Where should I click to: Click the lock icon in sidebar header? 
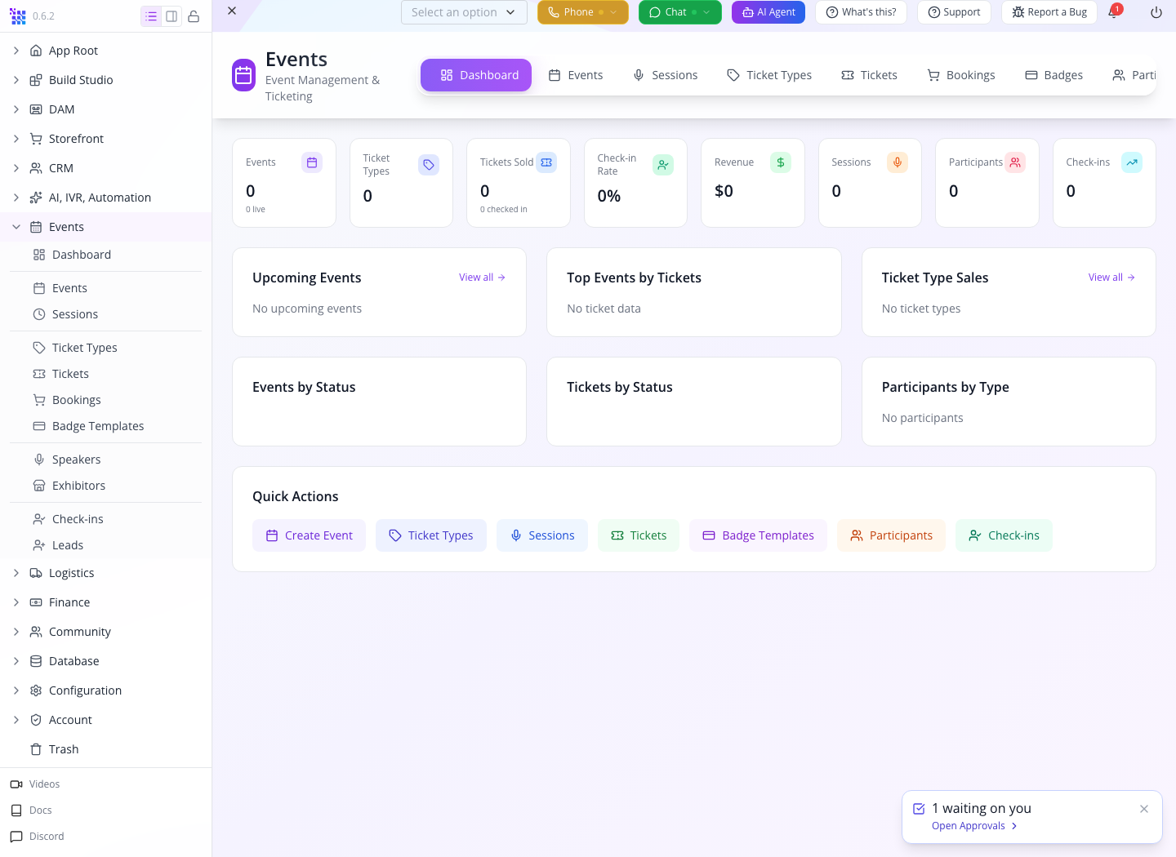(x=194, y=16)
